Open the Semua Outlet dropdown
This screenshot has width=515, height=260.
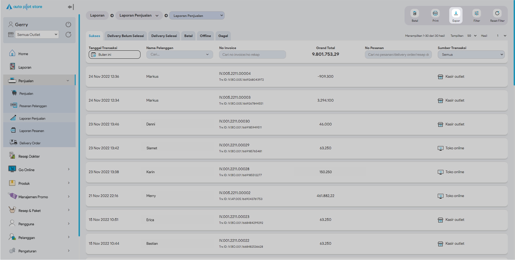(x=37, y=35)
